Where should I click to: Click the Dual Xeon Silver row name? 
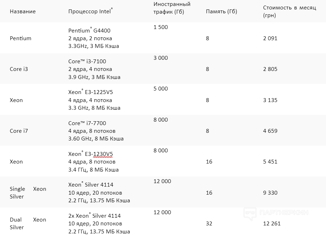28,223
